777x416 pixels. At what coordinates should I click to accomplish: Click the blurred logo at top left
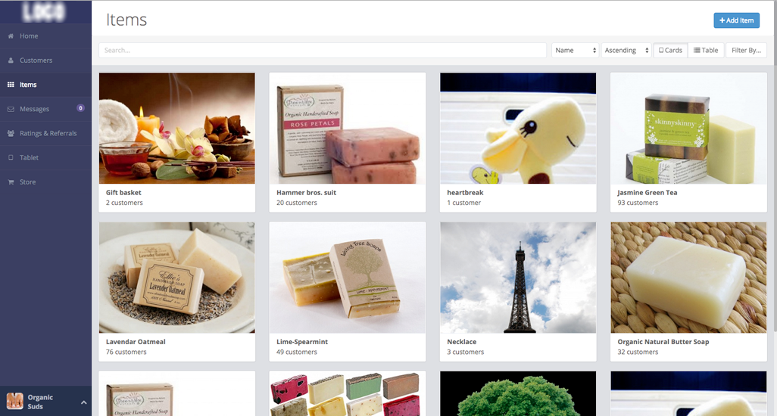(x=44, y=12)
